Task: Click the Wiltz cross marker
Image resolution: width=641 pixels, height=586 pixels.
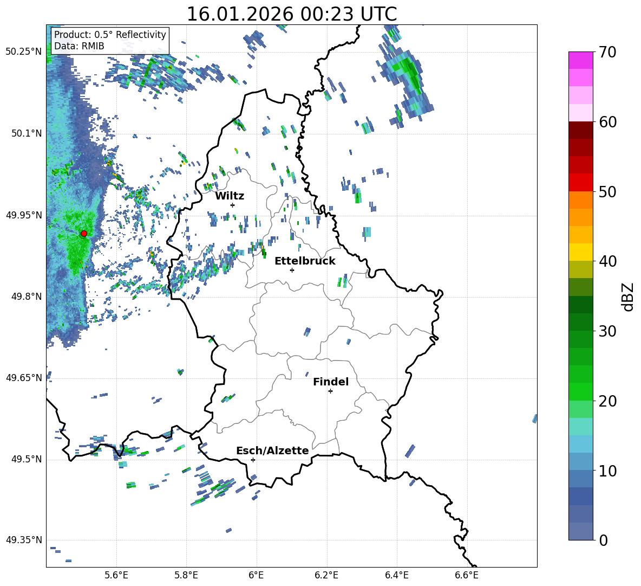Action: [x=233, y=205]
